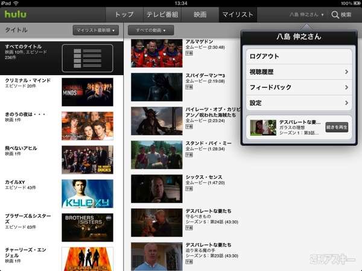Screen dimensions: 362x271
Task: Open the Charlie's Angels poster thumbnail
Action: pos(87,259)
